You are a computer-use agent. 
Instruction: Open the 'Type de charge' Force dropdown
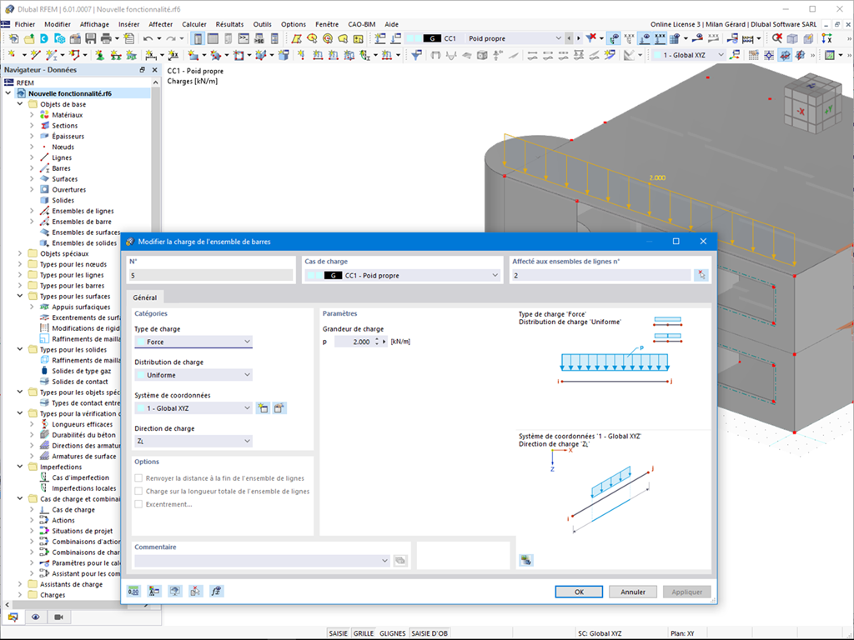[193, 342]
